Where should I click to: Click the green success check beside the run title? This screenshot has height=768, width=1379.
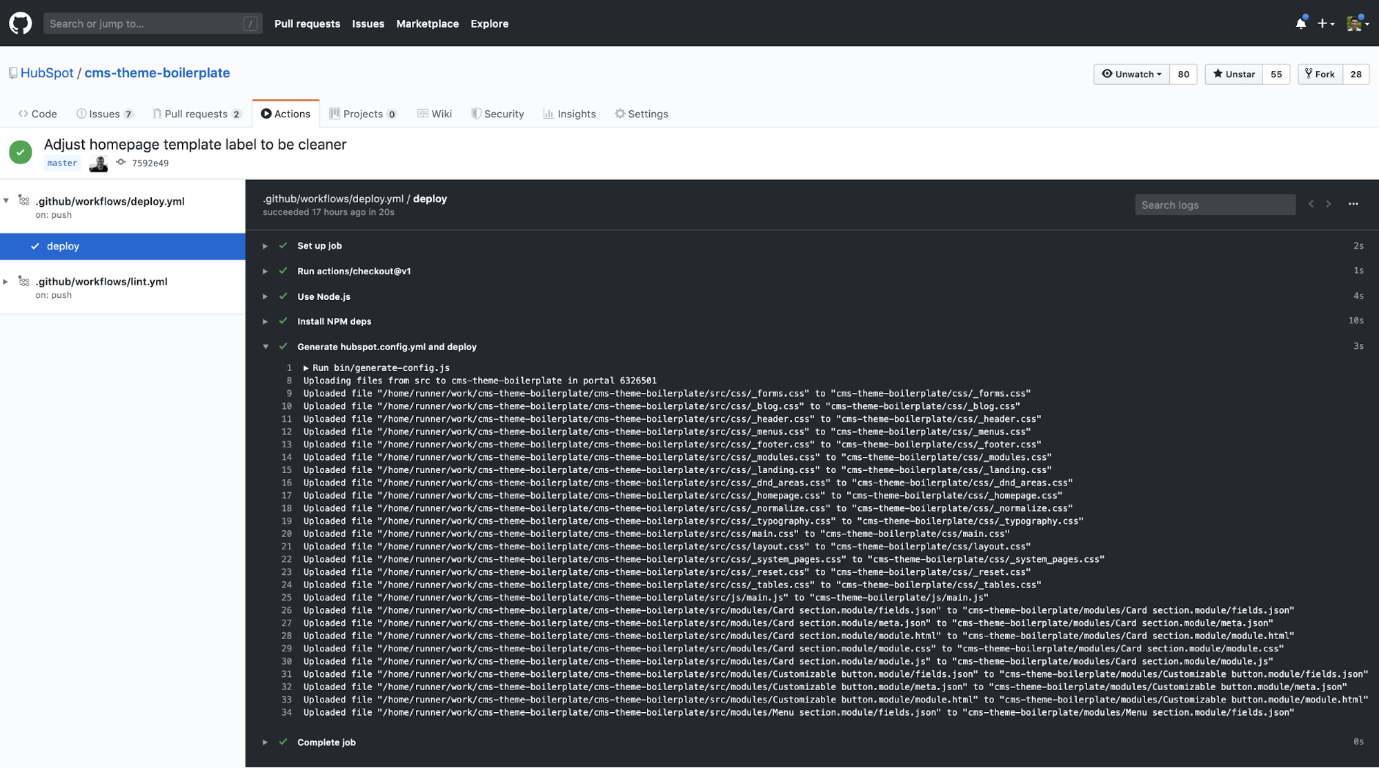[20, 152]
